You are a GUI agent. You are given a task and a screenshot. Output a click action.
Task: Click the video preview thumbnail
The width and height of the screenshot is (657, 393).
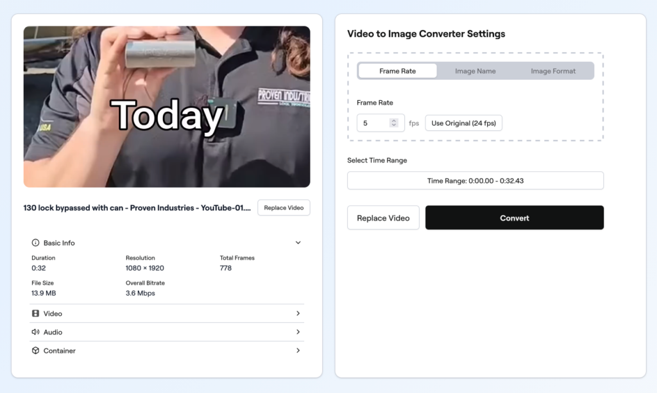(167, 107)
